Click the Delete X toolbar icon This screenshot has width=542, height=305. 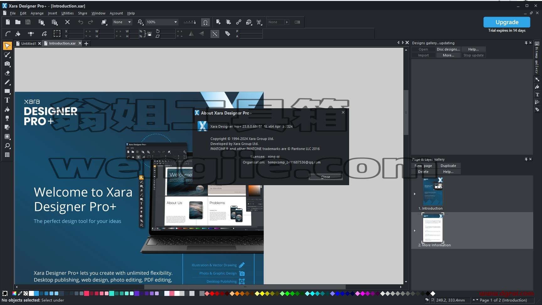67,22
